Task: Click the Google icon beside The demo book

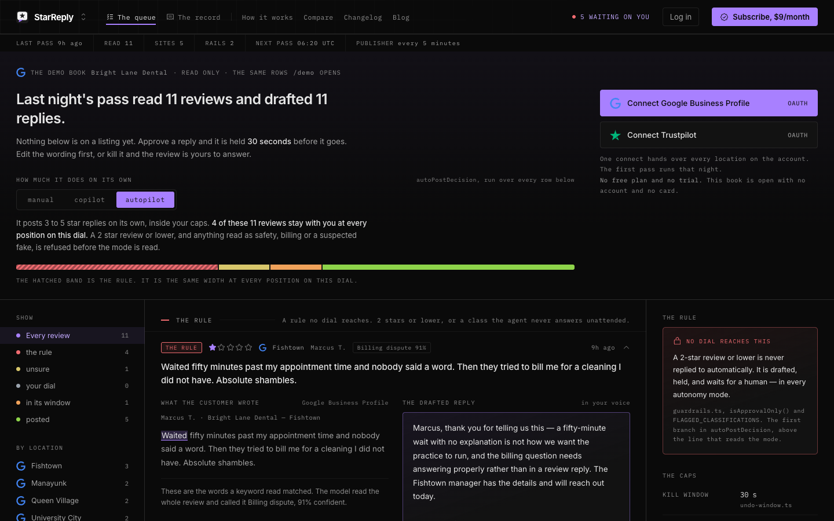Action: pos(21,72)
